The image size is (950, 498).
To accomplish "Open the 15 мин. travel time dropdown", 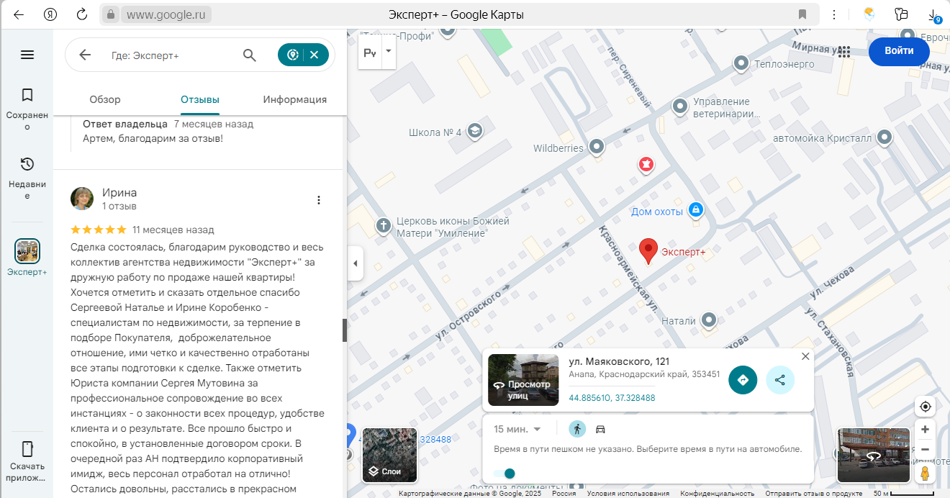I will coord(517,430).
